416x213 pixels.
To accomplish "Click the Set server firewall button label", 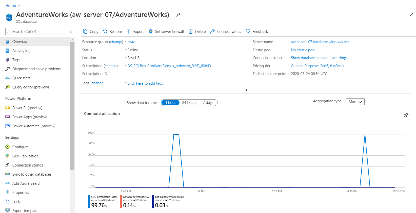I will pos(169,32).
